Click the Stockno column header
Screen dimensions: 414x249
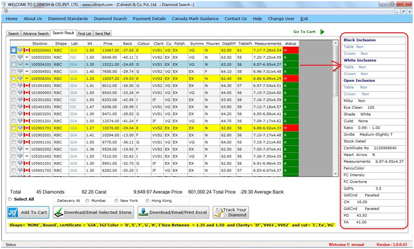point(40,44)
